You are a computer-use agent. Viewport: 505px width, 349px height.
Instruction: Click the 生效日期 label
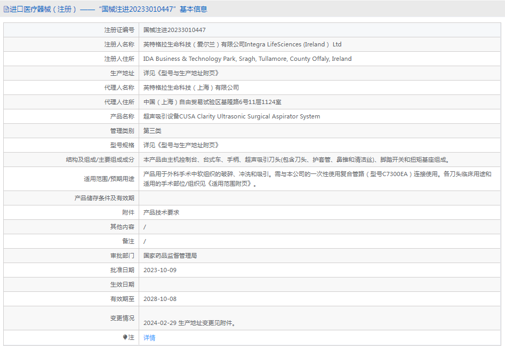(122, 284)
